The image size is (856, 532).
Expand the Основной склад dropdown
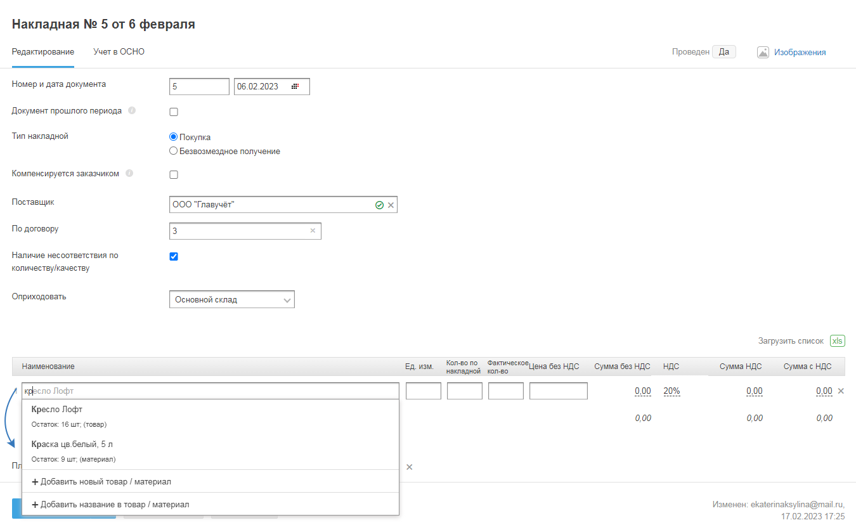tap(232, 300)
